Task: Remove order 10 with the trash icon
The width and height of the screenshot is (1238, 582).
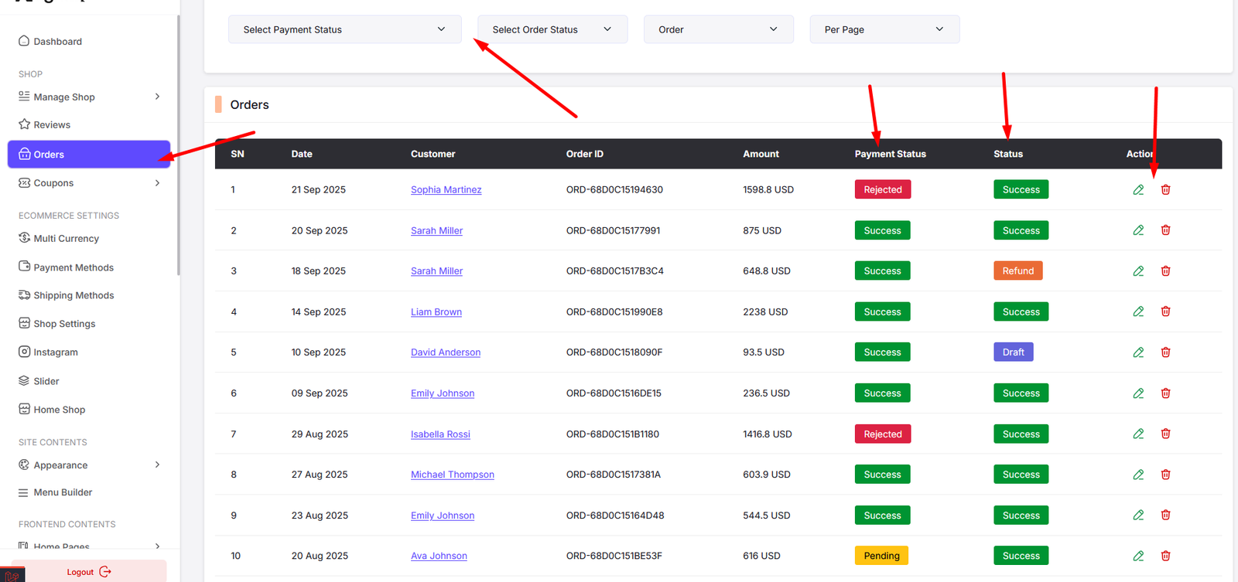Action: point(1165,556)
